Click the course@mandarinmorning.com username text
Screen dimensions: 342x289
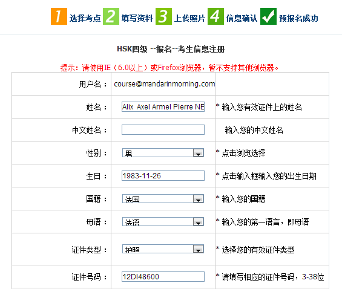165,84
